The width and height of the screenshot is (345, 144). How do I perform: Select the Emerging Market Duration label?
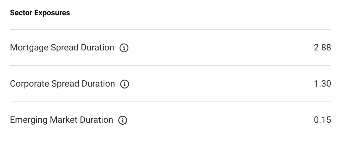point(62,120)
